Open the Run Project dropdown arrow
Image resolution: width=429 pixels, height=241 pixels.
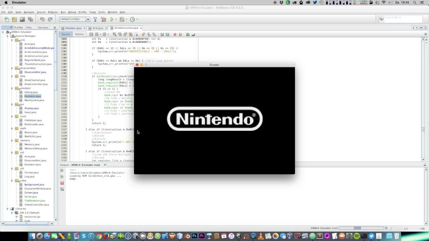(x=116, y=19)
